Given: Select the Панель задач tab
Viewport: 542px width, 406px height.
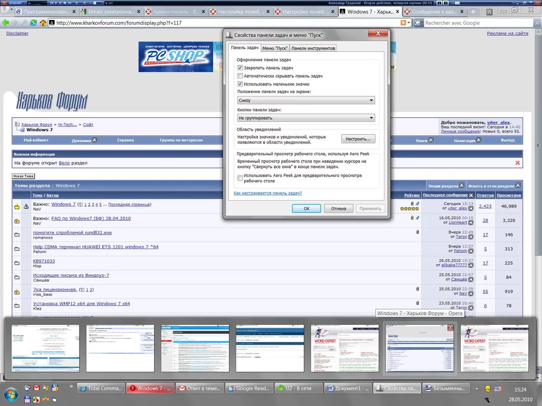Looking at the screenshot, I should [244, 47].
